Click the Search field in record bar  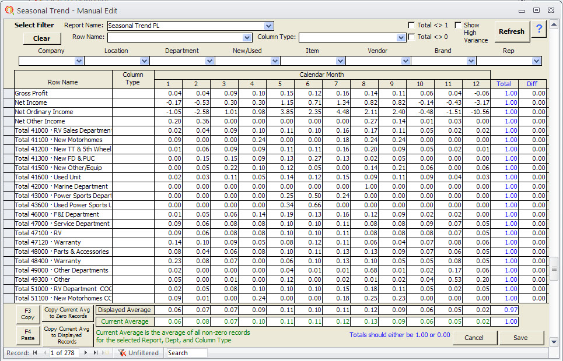(x=187, y=353)
